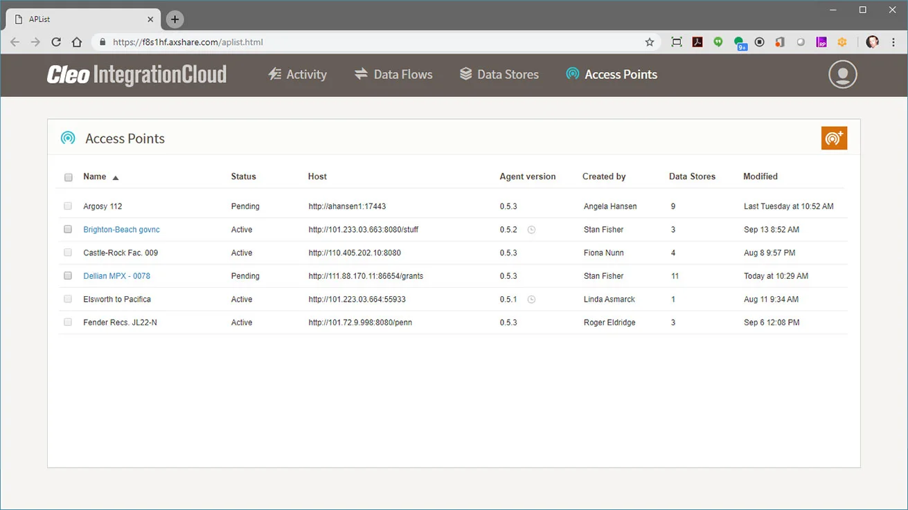Check the Fender Recs. JL22-N checkbox
This screenshot has width=908, height=510.
(68, 322)
